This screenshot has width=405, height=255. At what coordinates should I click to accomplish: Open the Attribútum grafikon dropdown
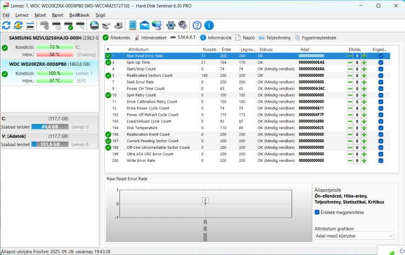pos(354,236)
